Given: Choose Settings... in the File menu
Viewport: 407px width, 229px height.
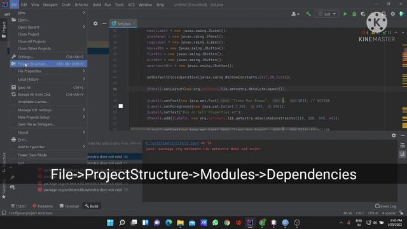Looking at the screenshot, I should pyautogui.click(x=48, y=57).
